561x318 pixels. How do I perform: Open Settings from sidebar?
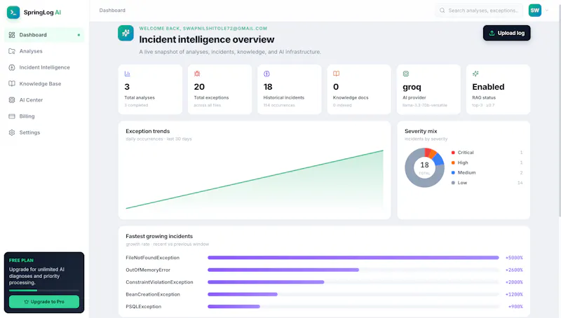pos(44,132)
